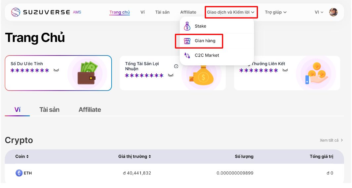Open the Trợ giúp help dropdown
Screen dimensions: 352x188
tap(276, 12)
